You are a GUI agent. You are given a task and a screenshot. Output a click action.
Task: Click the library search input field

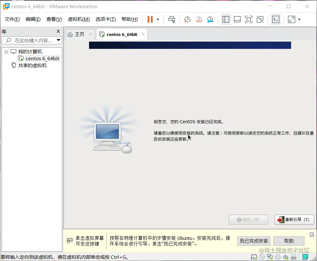click(x=32, y=40)
